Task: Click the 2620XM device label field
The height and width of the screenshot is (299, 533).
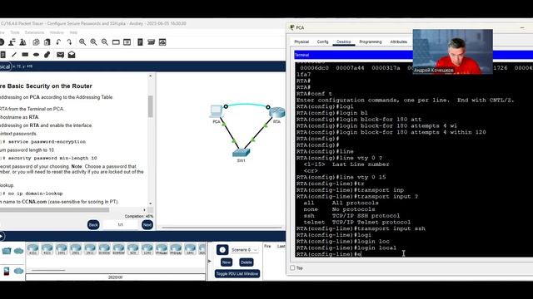Action: pos(115,277)
